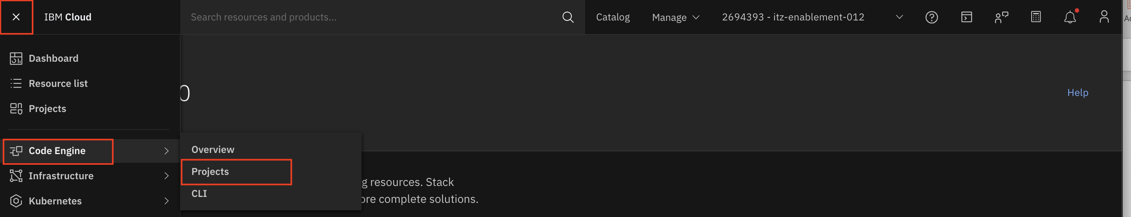Open Code Engine Overview submenu item
Image resolution: width=1131 pixels, height=217 pixels.
[213, 150]
